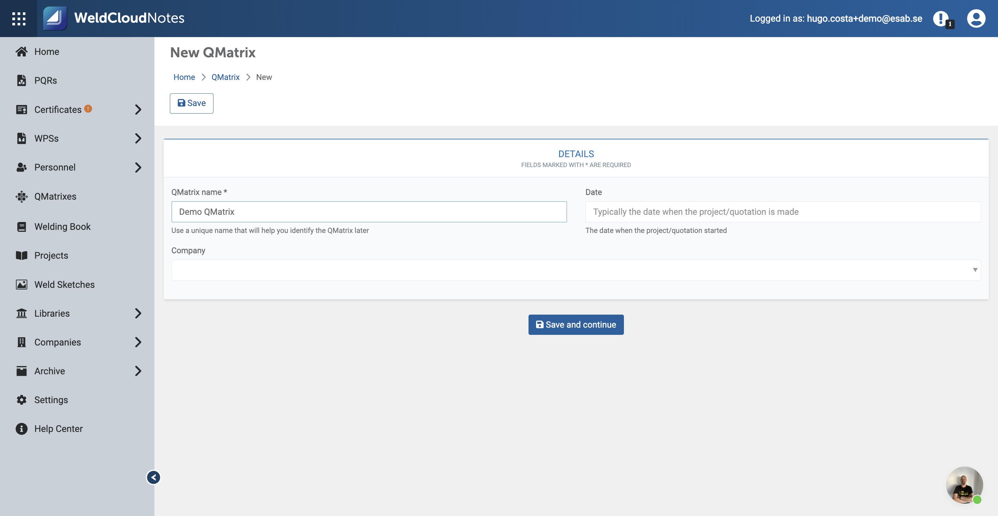Click the Personnel people icon
Viewport: 998px width, 516px height.
pyautogui.click(x=22, y=167)
